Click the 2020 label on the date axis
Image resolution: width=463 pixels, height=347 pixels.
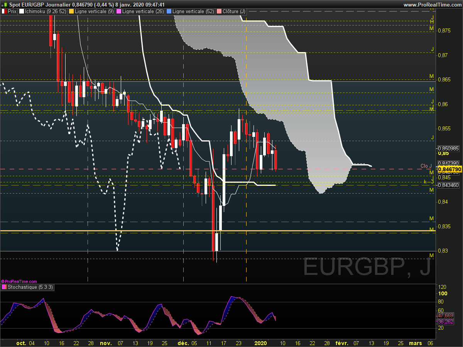pos(261,343)
